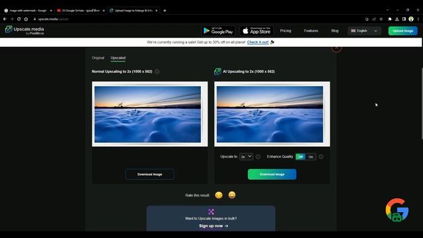The height and width of the screenshot is (238, 423).
Task: Close the Image with watermark Google tab
Action: [51, 11]
